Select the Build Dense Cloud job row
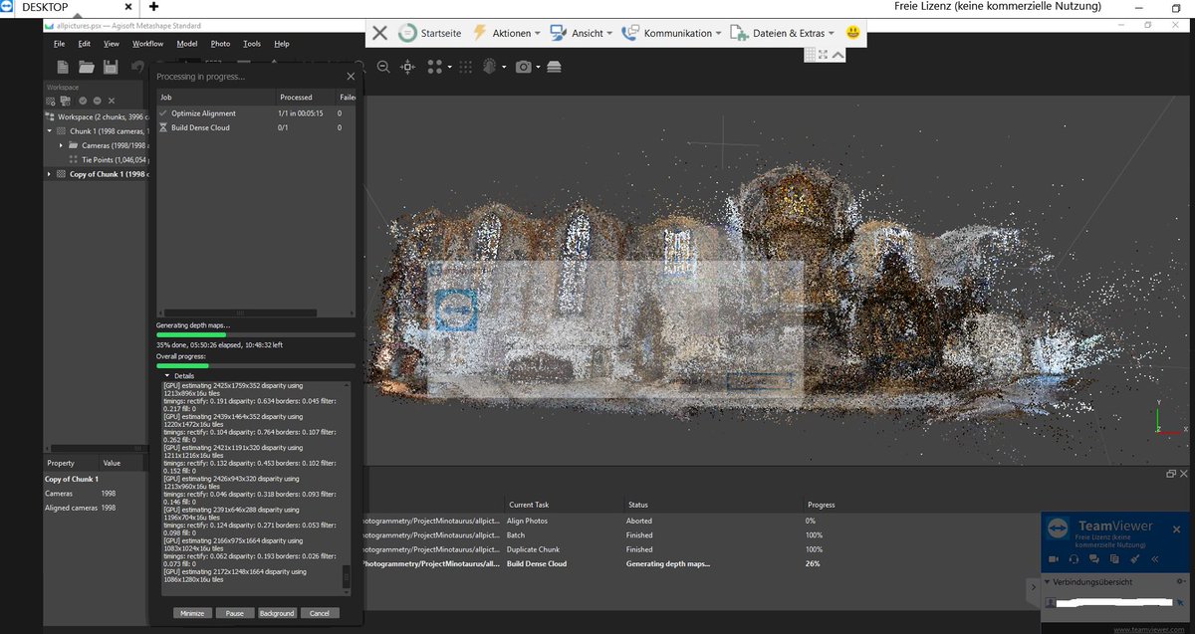1195x634 pixels. tap(256, 127)
